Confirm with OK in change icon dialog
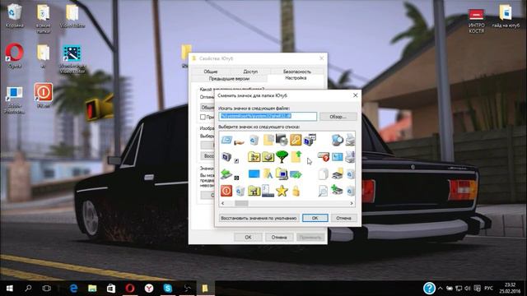Screen dimensions: 527x296 (x=315, y=218)
